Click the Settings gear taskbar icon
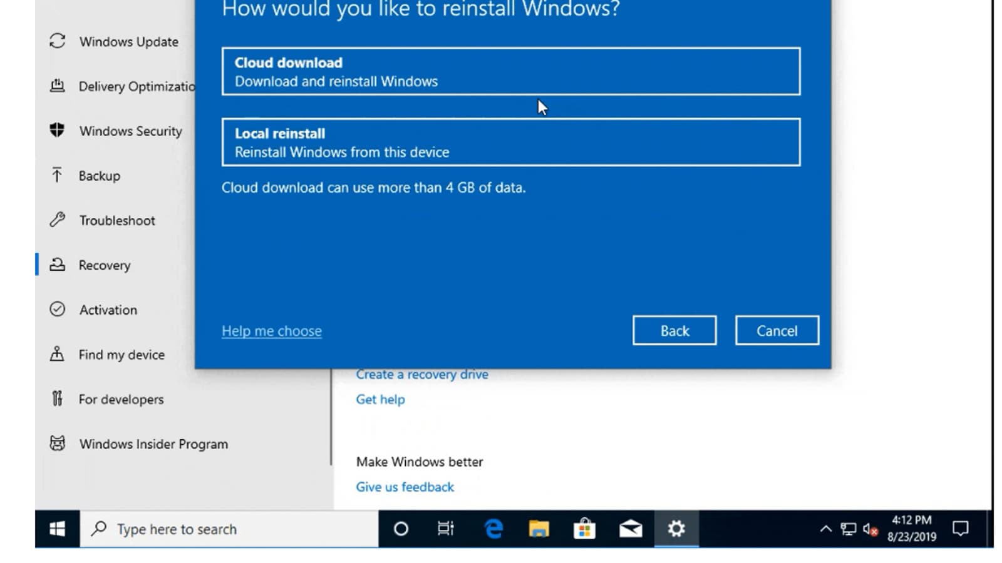The width and height of the screenshot is (1002, 563). point(676,529)
